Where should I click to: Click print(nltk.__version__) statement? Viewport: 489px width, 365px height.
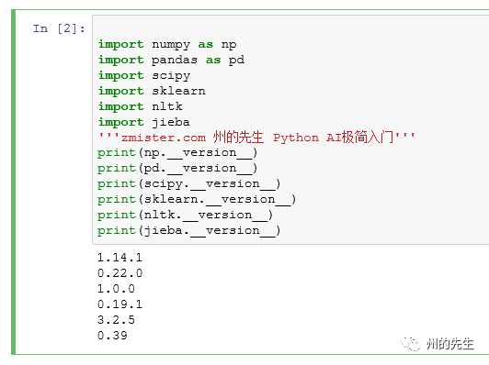coord(186,215)
